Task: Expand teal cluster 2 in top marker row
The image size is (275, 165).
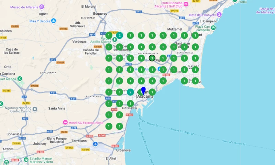Action: (119, 35)
